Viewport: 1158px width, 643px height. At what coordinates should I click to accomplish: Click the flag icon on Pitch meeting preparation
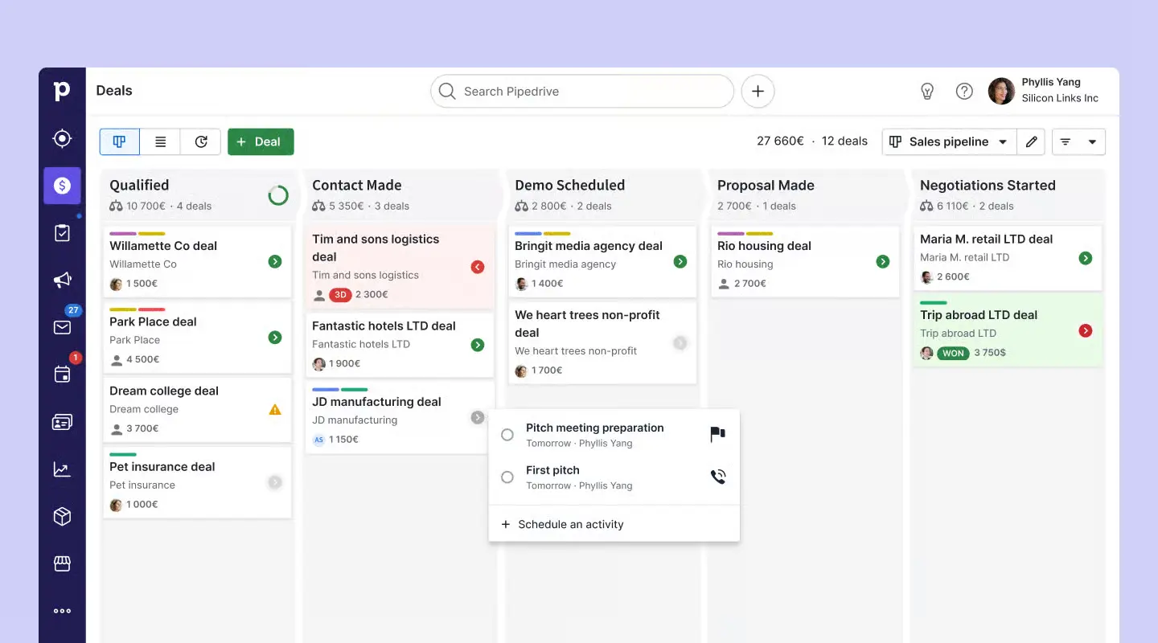718,435
